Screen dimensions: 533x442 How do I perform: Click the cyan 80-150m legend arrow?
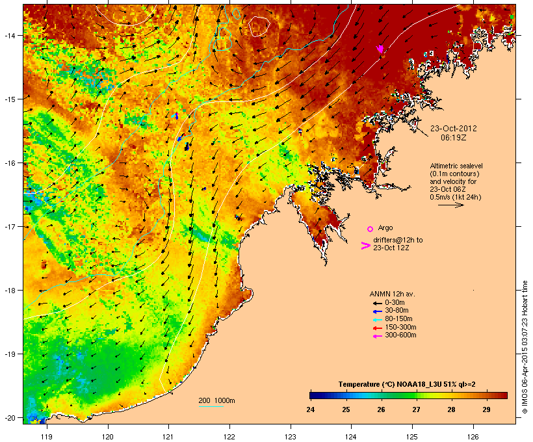377,320
